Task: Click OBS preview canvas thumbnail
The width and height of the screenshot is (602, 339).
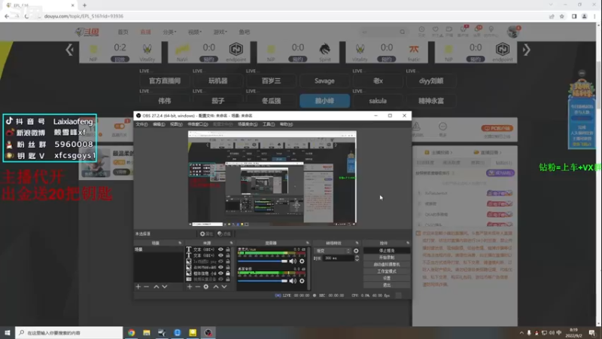Action: click(x=272, y=179)
